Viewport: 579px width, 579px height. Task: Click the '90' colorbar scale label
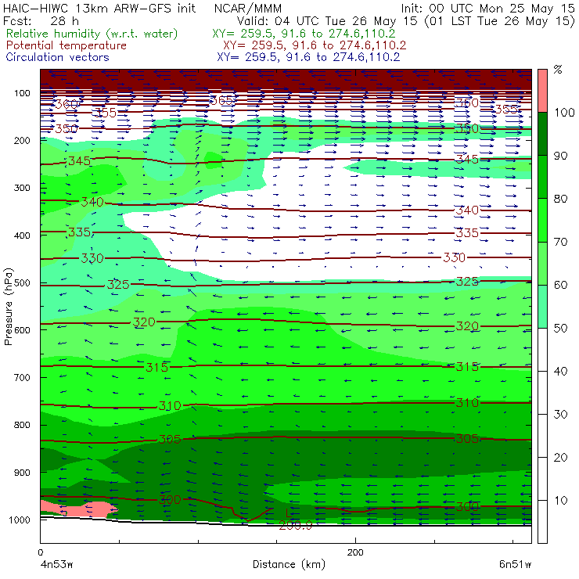pyautogui.click(x=560, y=156)
